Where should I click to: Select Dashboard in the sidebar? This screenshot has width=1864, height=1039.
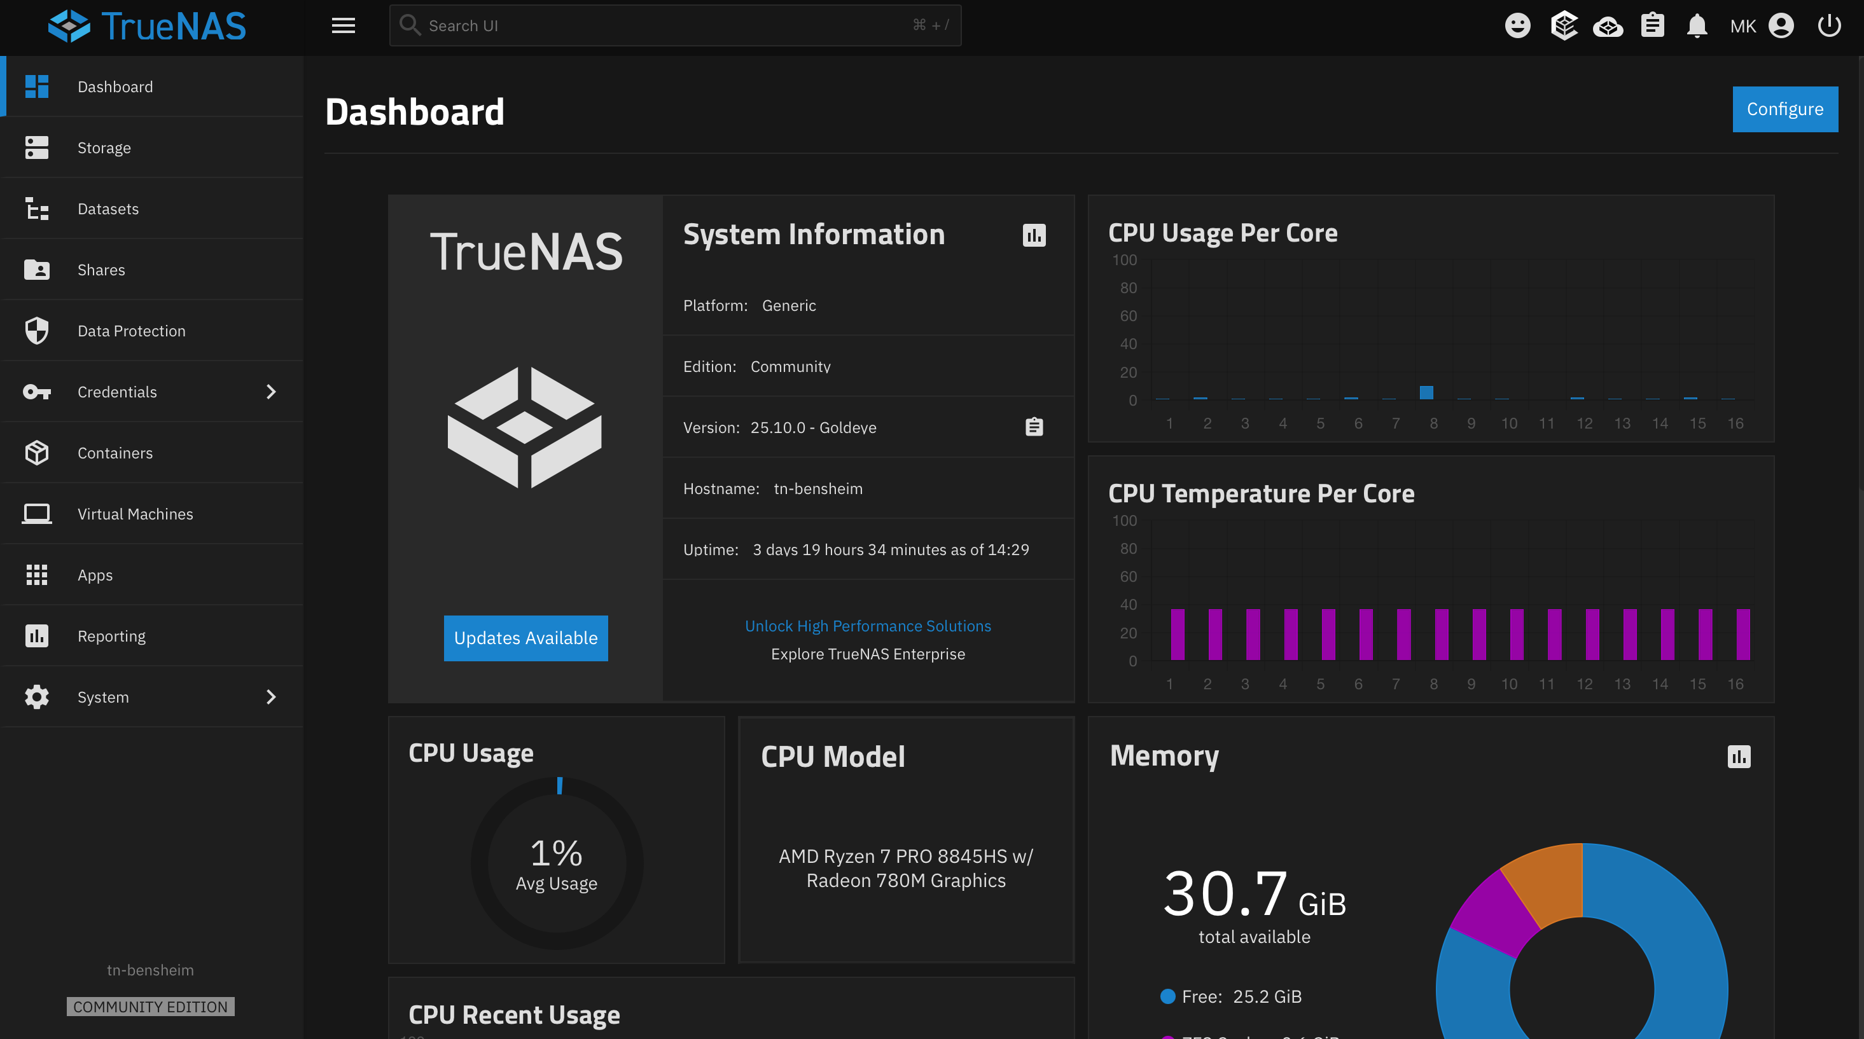tap(115, 86)
